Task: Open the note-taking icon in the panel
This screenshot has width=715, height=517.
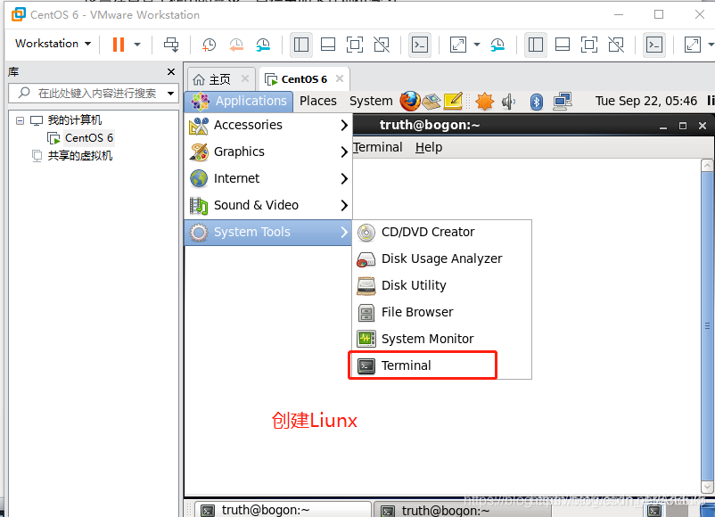Action: tap(453, 101)
